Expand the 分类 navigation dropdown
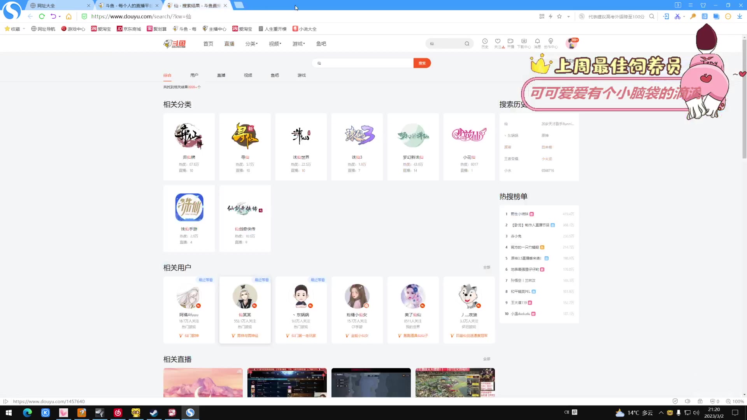This screenshot has width=747, height=420. tap(251, 44)
